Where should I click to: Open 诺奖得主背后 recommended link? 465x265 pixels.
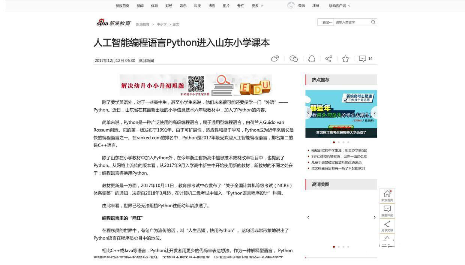(x=338, y=168)
